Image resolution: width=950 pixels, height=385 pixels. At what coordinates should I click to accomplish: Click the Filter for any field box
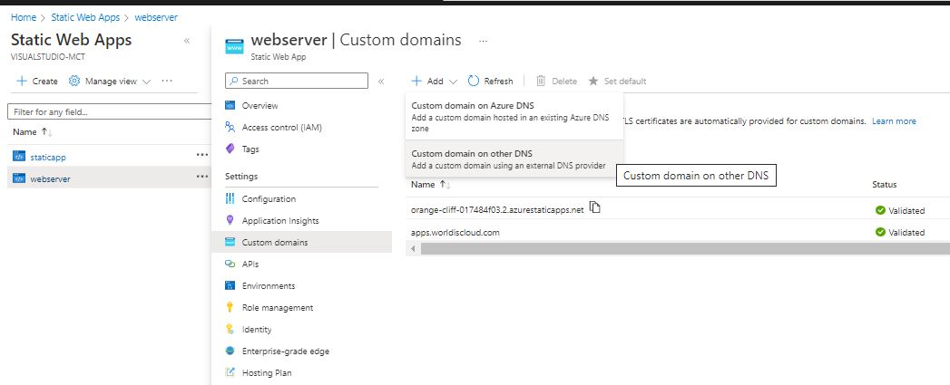point(110,112)
